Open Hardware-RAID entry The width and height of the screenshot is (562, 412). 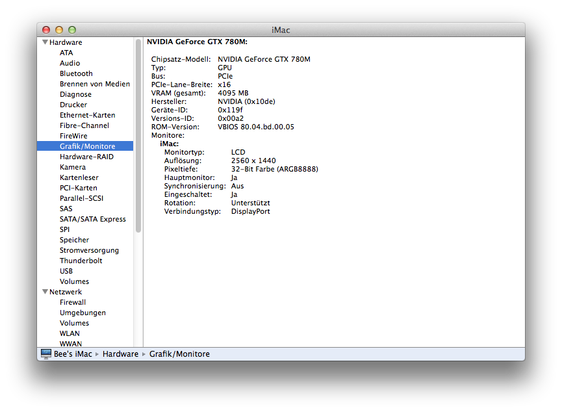[87, 157]
